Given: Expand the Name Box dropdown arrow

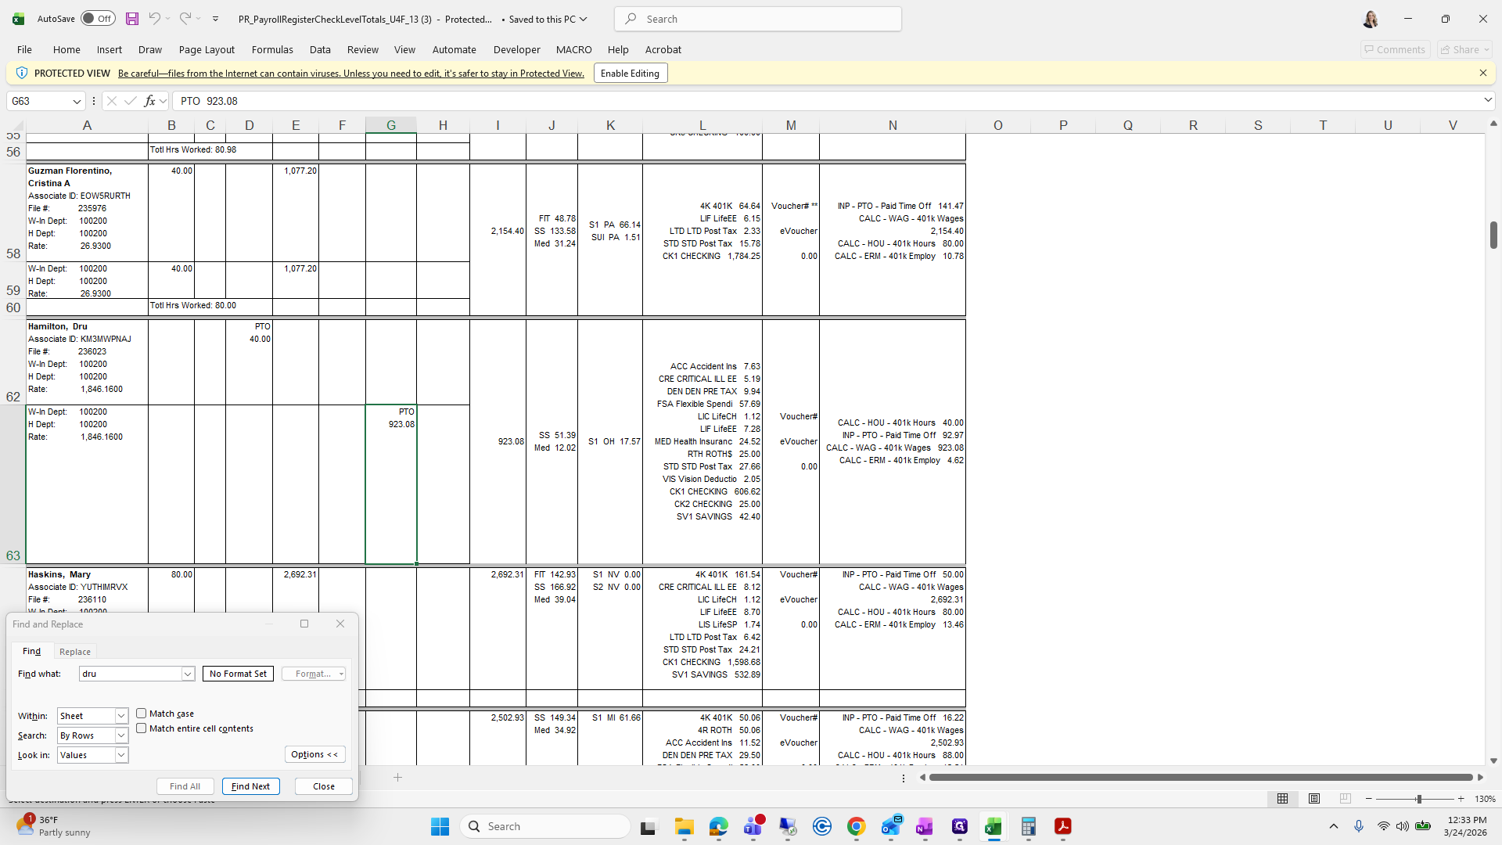Looking at the screenshot, I should pyautogui.click(x=77, y=101).
